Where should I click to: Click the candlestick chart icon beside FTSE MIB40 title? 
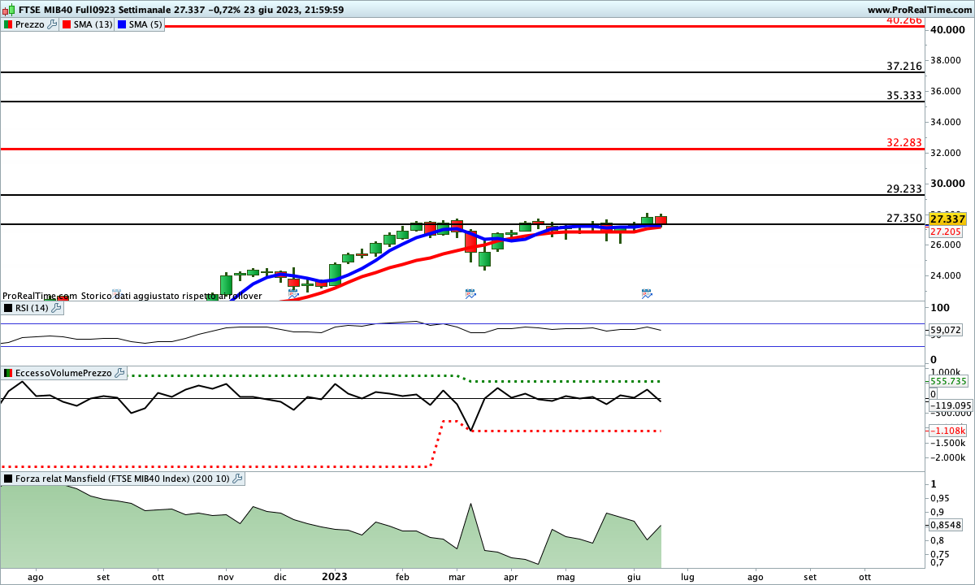[7, 10]
